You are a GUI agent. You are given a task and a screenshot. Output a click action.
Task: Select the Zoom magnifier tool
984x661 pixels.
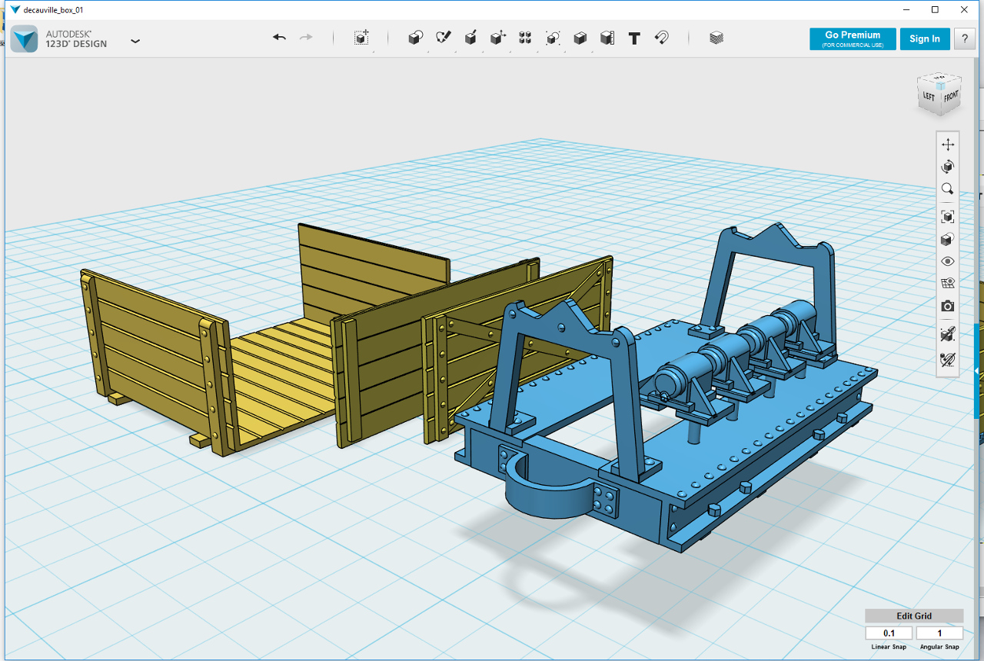(x=948, y=189)
